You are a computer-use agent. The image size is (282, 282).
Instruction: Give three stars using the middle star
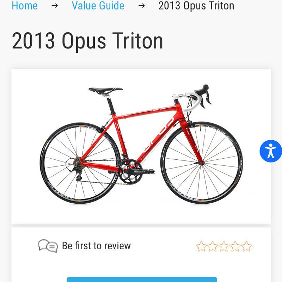(224, 246)
